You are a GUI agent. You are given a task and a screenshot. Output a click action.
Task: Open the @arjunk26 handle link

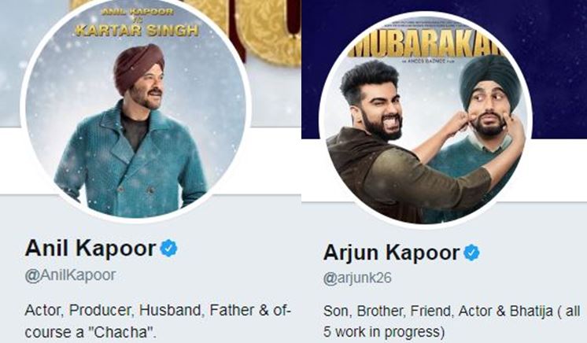(x=357, y=278)
